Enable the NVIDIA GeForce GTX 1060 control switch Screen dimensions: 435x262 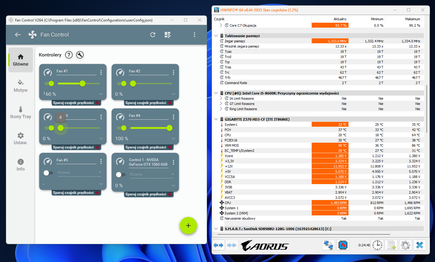(x=121, y=175)
